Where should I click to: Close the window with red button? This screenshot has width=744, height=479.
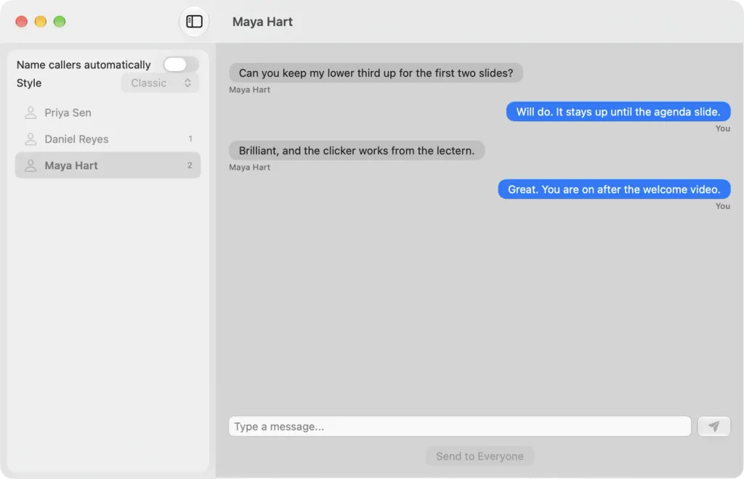(x=21, y=22)
